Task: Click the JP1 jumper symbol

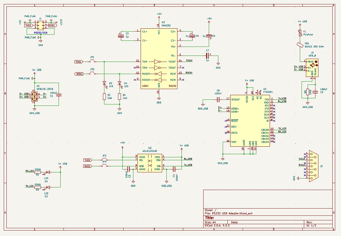Action: tap(92, 62)
